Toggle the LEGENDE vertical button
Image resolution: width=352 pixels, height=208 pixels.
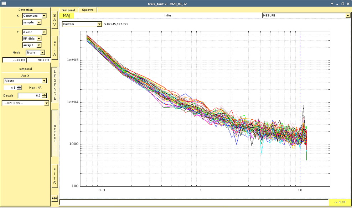[55, 85]
